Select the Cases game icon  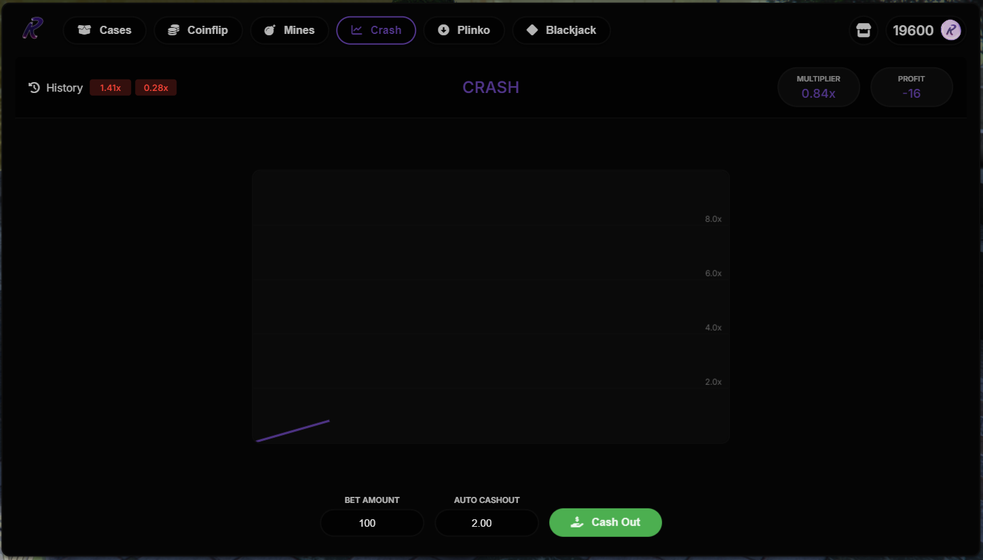click(x=84, y=30)
